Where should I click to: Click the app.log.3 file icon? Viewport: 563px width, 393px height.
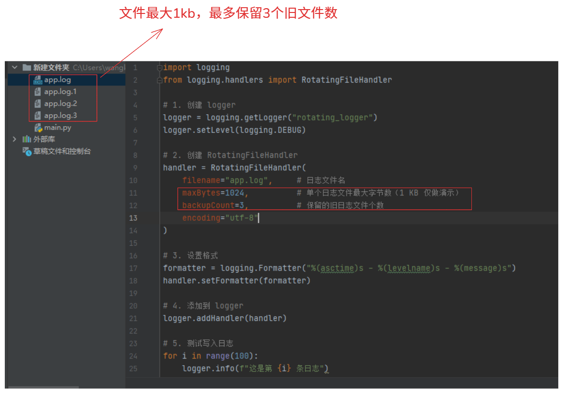click(x=38, y=116)
